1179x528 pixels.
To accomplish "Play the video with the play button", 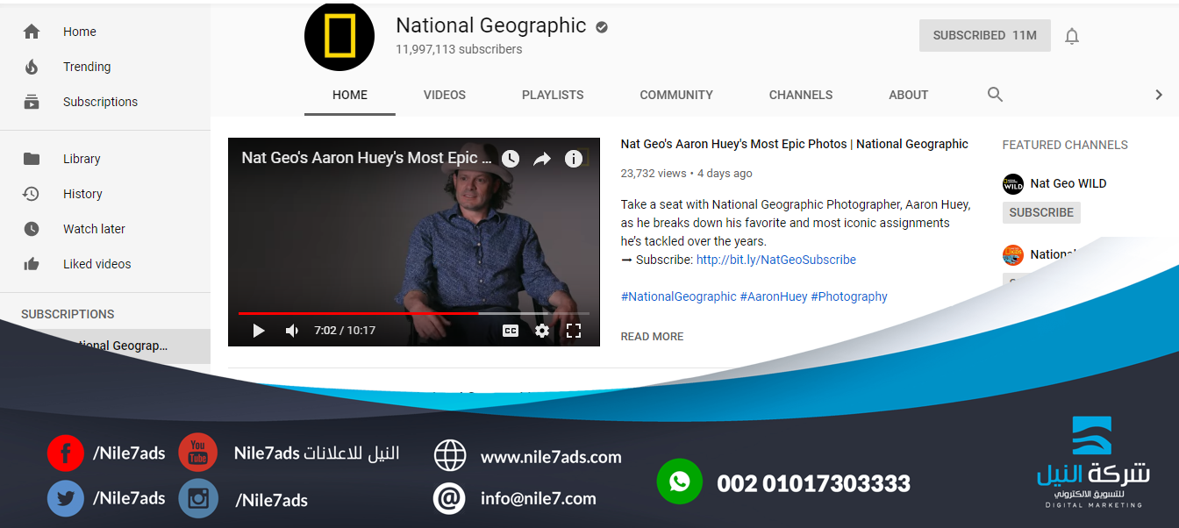I will coord(259,331).
